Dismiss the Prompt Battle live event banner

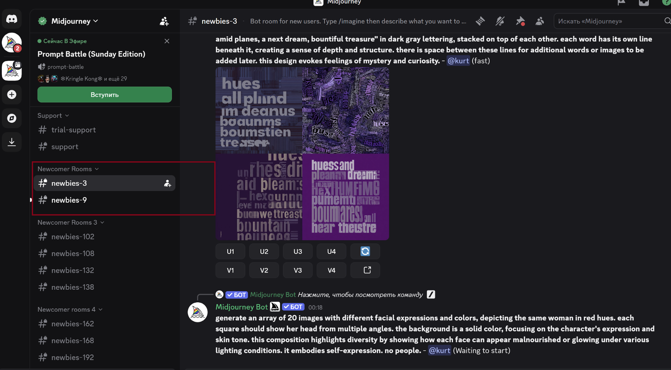click(x=167, y=41)
